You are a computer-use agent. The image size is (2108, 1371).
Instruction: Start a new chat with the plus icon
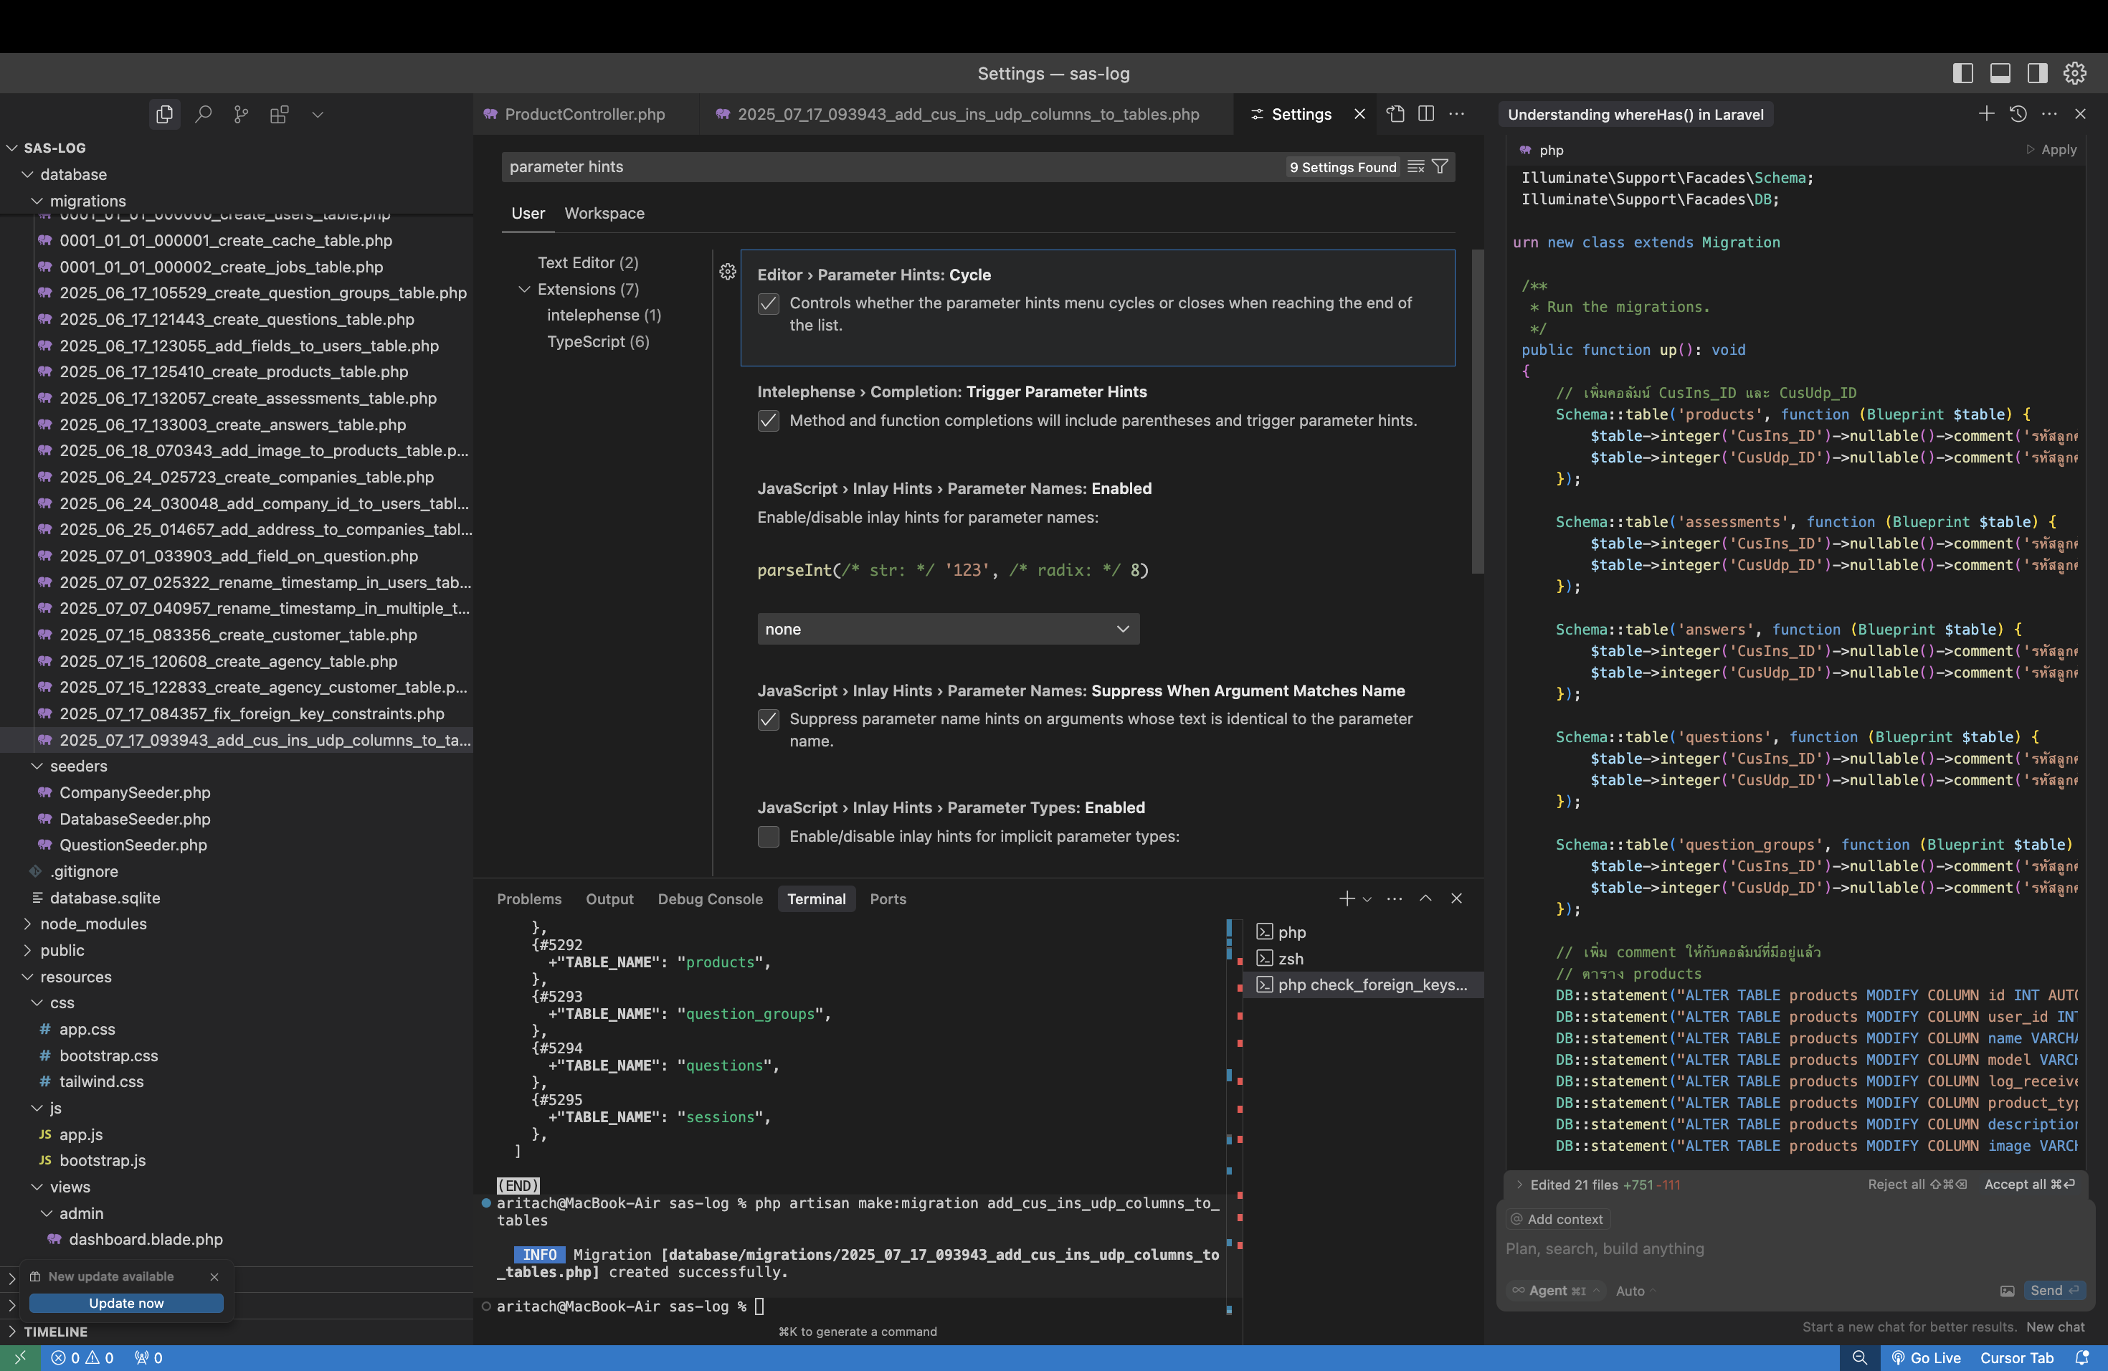[x=1987, y=114]
